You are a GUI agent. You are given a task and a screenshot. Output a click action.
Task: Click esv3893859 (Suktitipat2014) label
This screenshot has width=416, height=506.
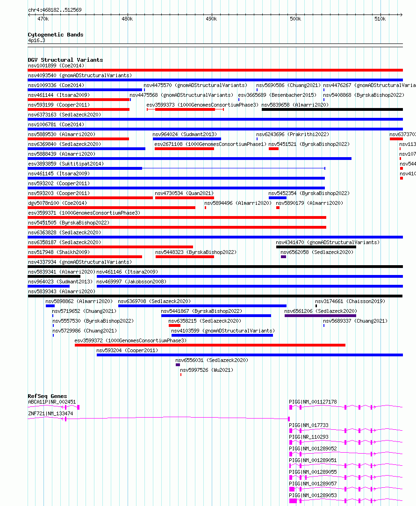coord(66,164)
